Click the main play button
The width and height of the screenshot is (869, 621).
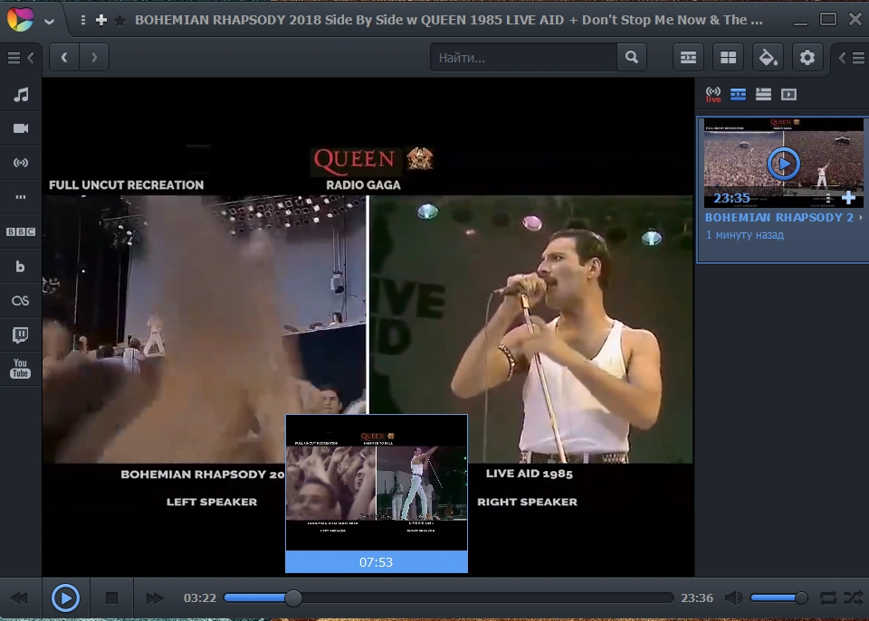[65, 597]
